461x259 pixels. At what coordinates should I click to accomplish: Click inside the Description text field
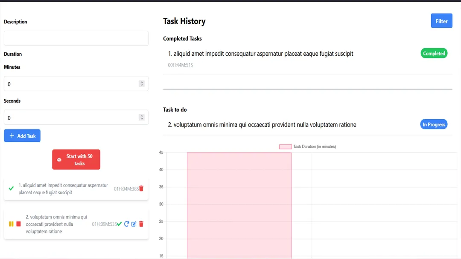76,38
